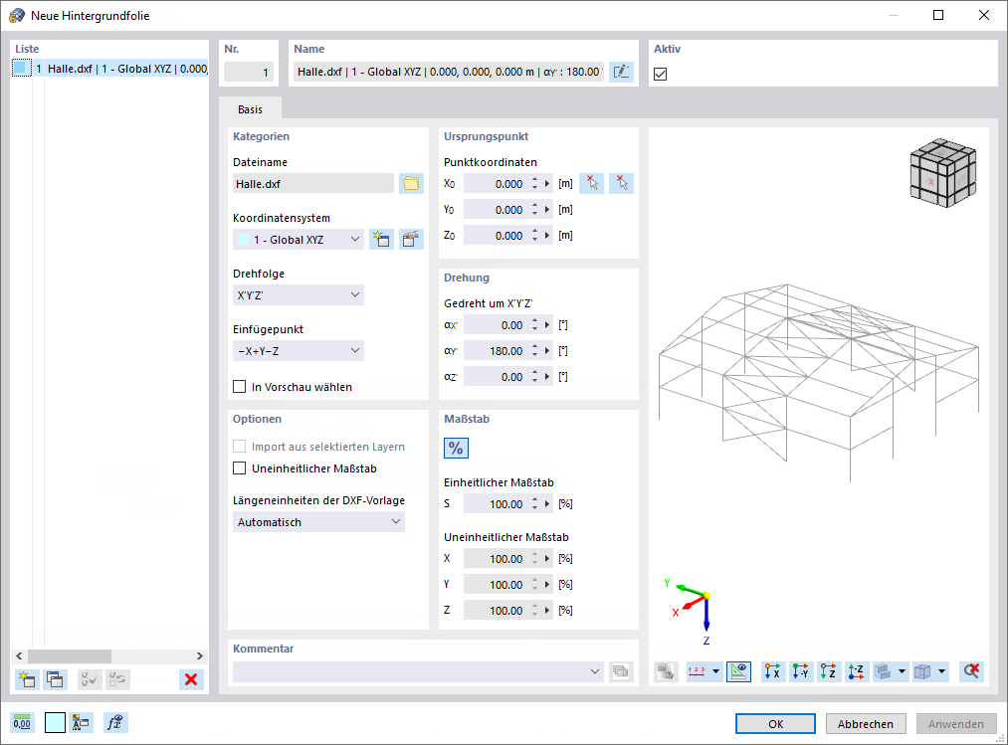Click the reset view icon with red X
The image size is (1008, 745).
[971, 671]
